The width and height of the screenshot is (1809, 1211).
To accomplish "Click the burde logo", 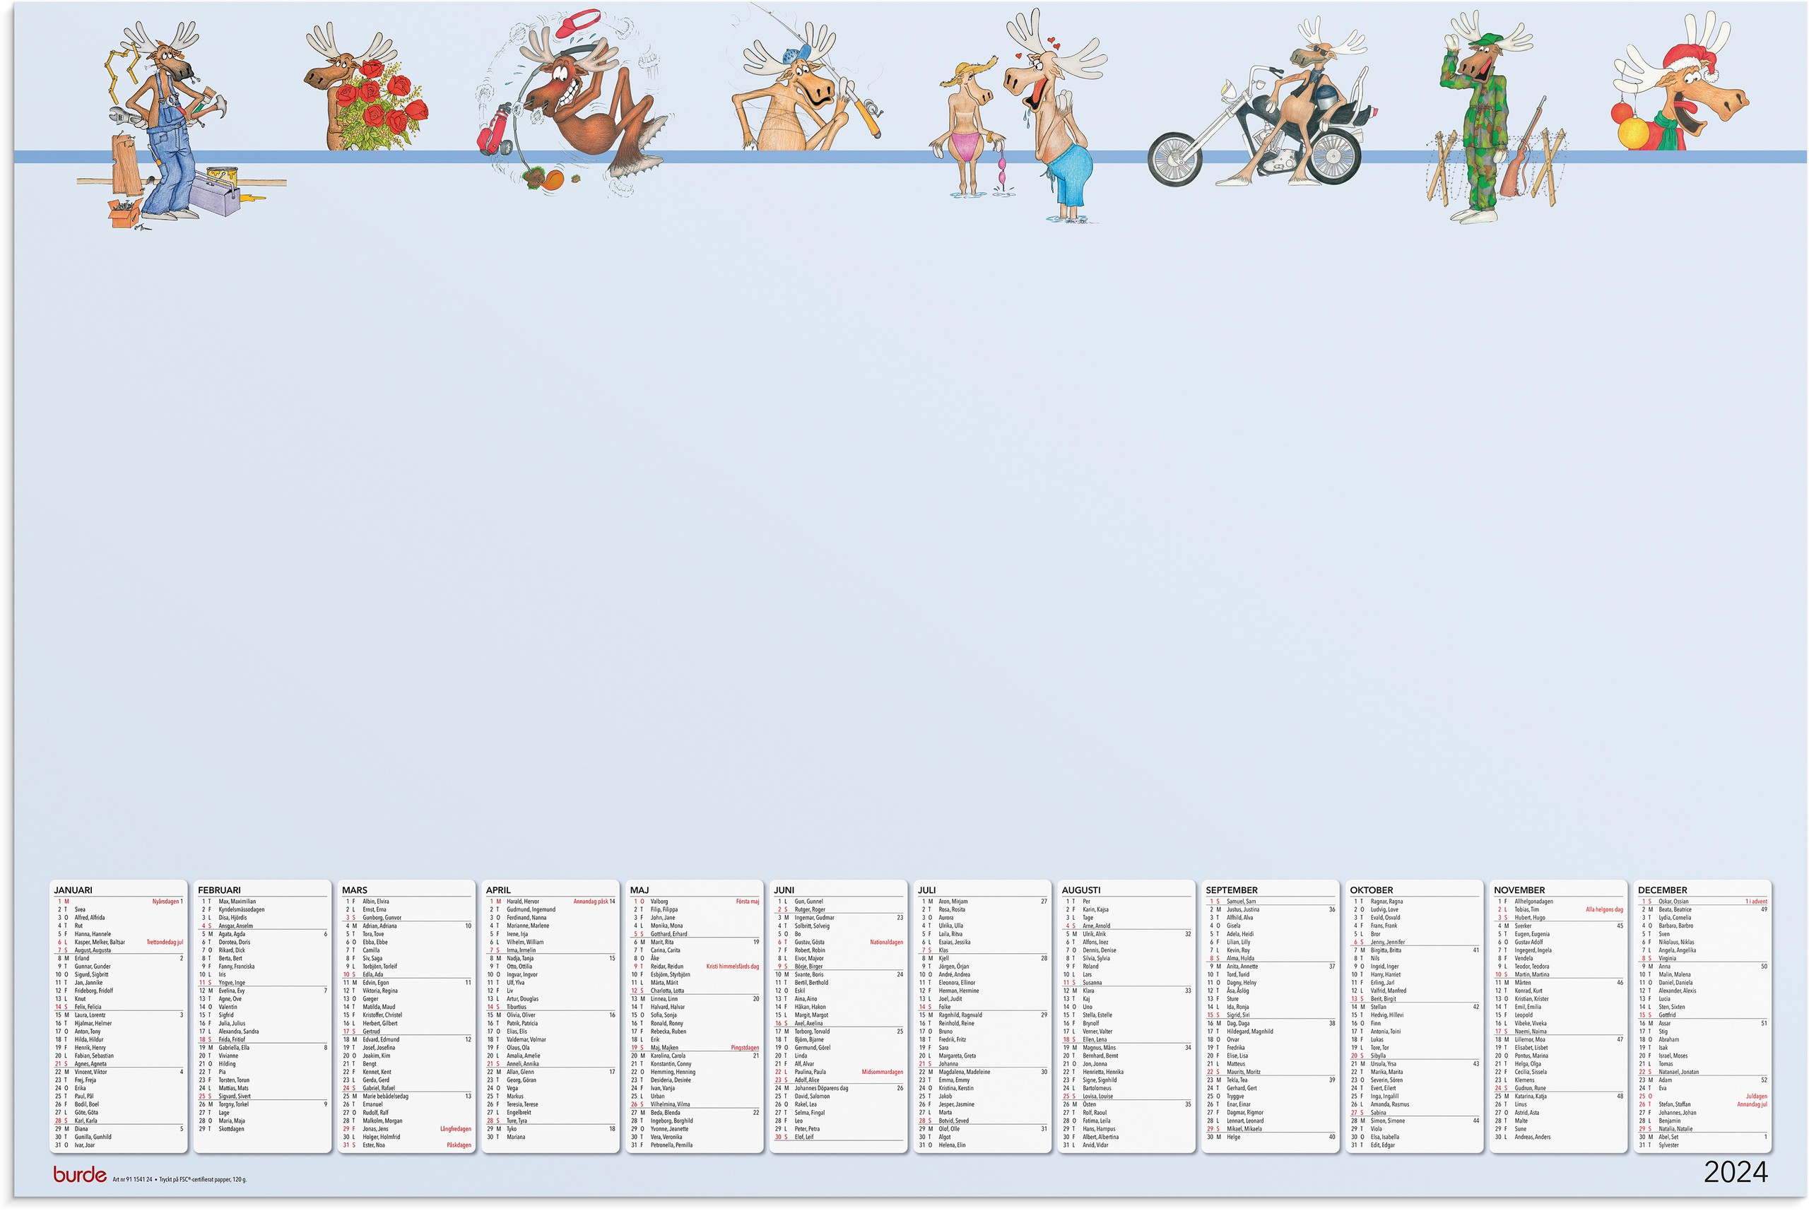I will (x=80, y=1175).
